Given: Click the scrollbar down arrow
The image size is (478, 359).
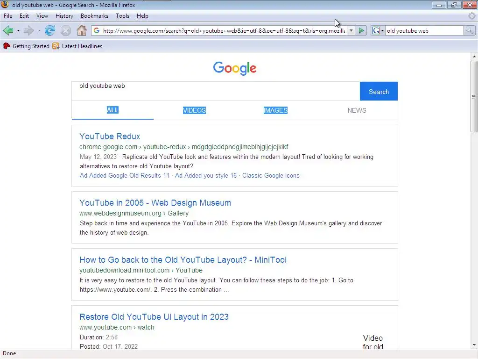Looking at the screenshot, I should tap(474, 345).
